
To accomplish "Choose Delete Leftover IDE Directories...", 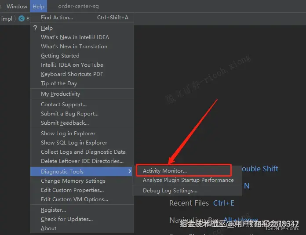I will pos(82,161).
